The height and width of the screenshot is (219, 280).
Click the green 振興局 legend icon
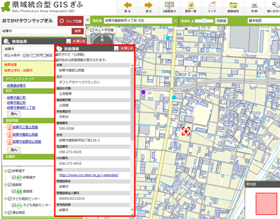click(x=19, y=191)
